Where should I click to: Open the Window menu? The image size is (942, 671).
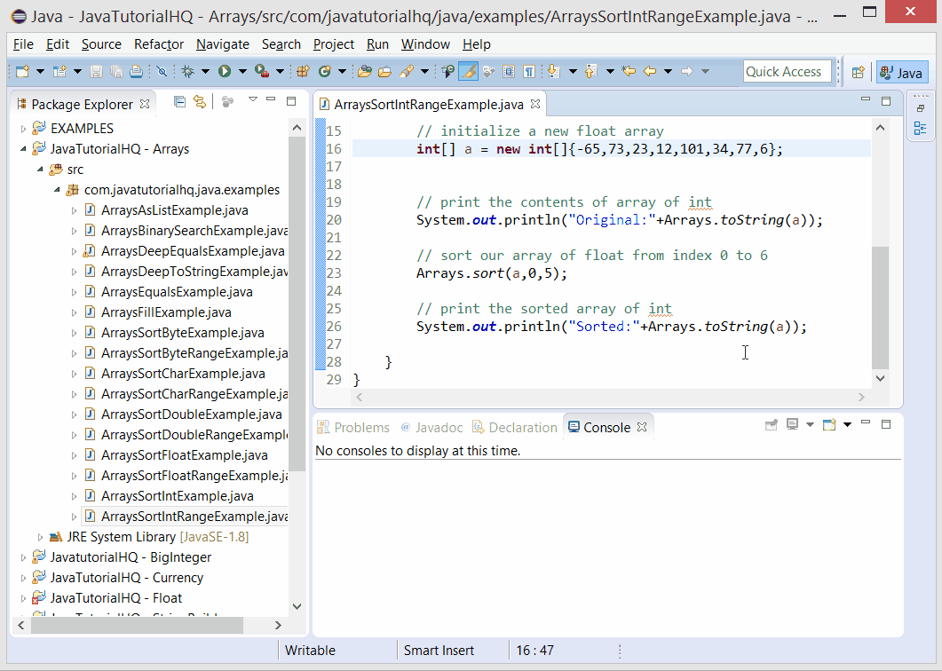point(425,44)
